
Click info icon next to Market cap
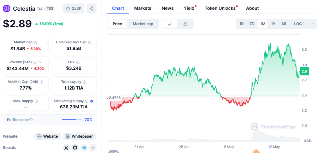36,42
